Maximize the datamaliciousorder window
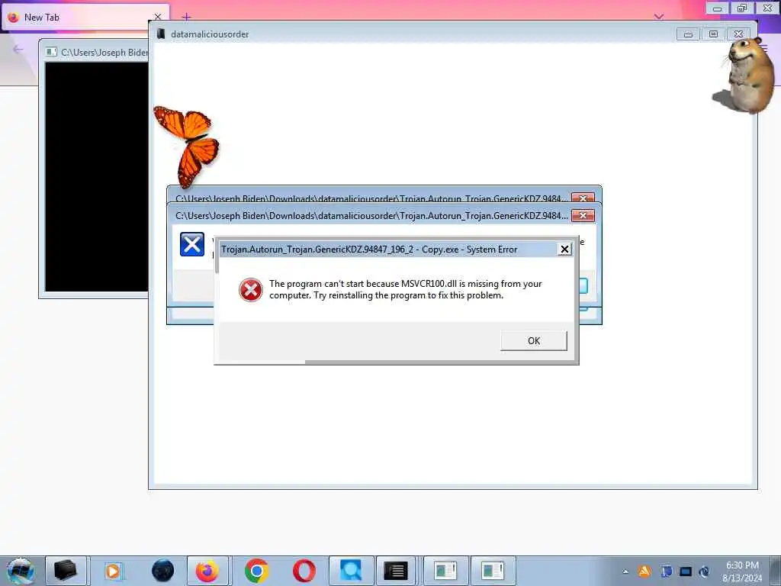 713,34
